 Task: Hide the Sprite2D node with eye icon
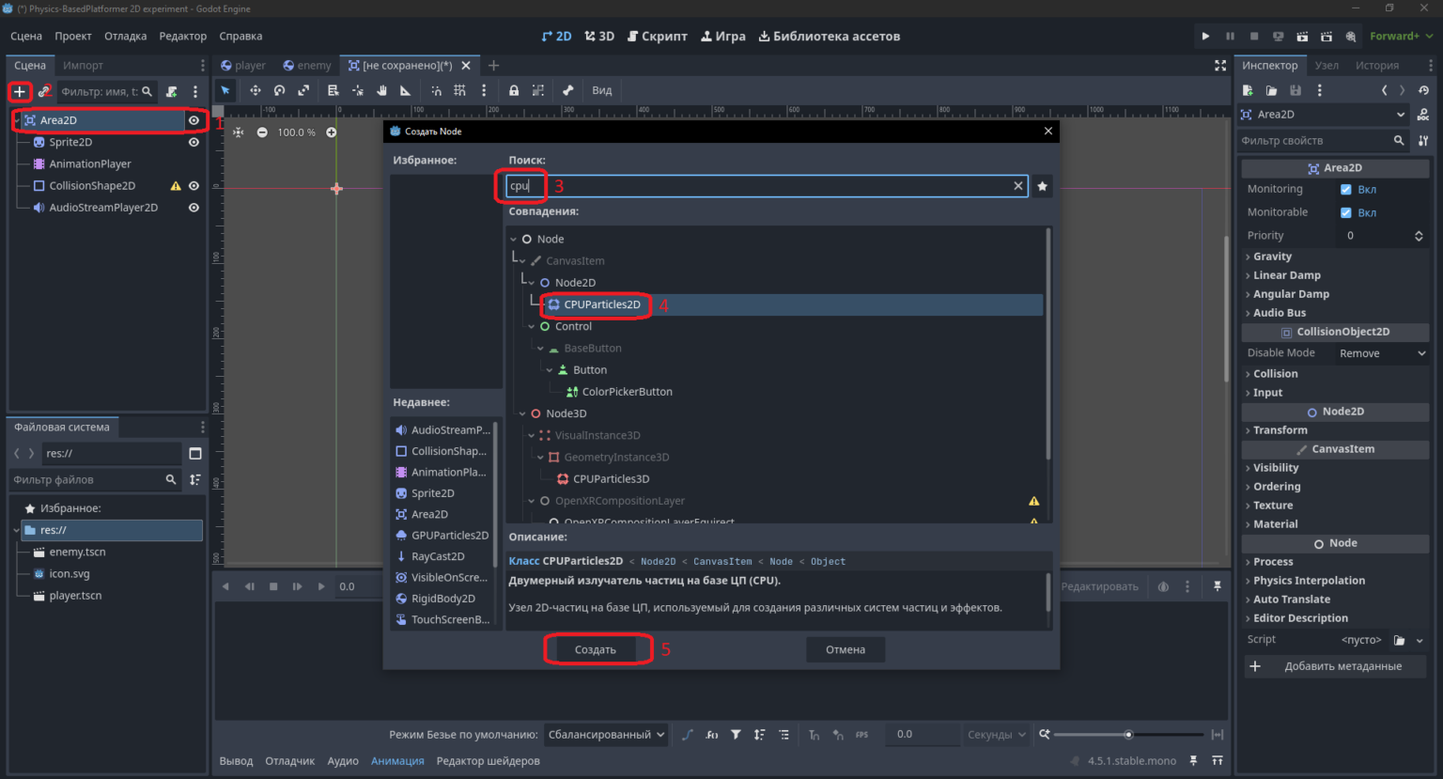pyautogui.click(x=194, y=142)
